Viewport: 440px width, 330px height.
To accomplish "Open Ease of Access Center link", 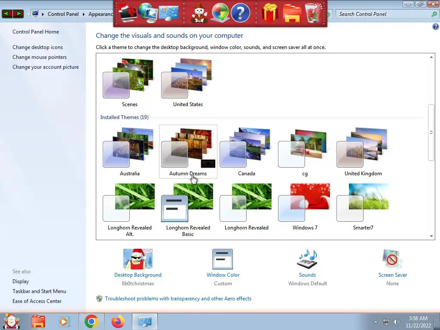I will (x=37, y=301).
